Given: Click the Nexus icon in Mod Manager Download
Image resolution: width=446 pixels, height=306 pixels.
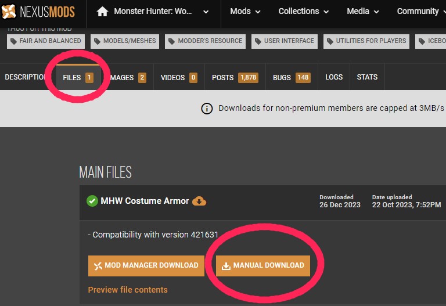Looking at the screenshot, I should (x=98, y=266).
